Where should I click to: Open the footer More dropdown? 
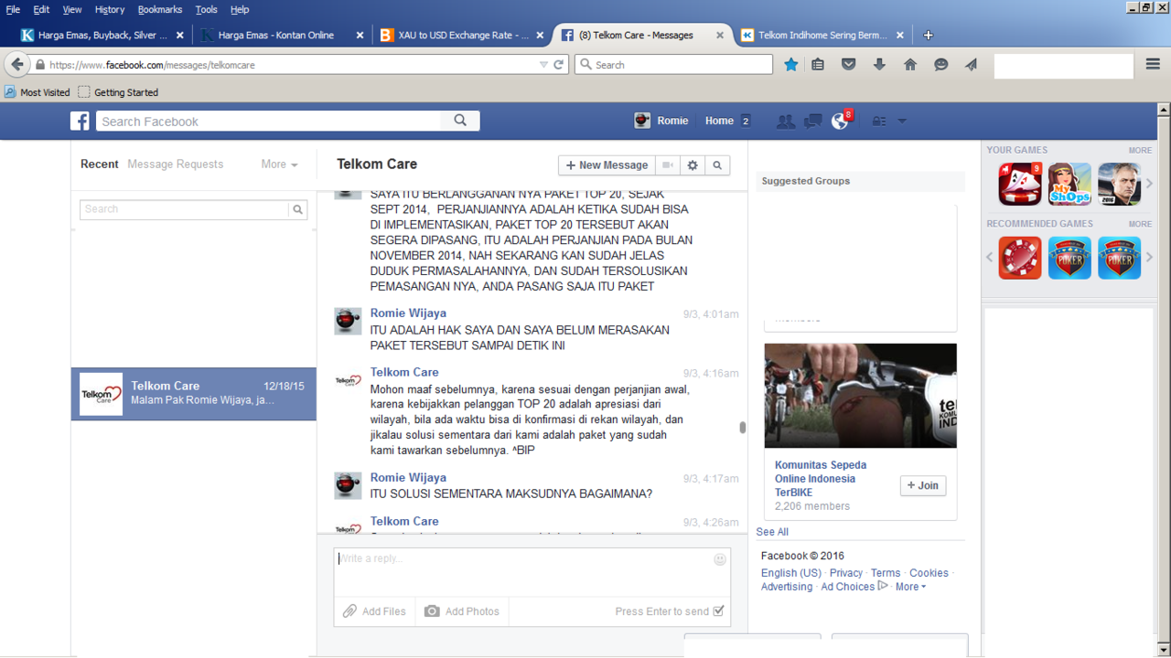[x=910, y=587]
